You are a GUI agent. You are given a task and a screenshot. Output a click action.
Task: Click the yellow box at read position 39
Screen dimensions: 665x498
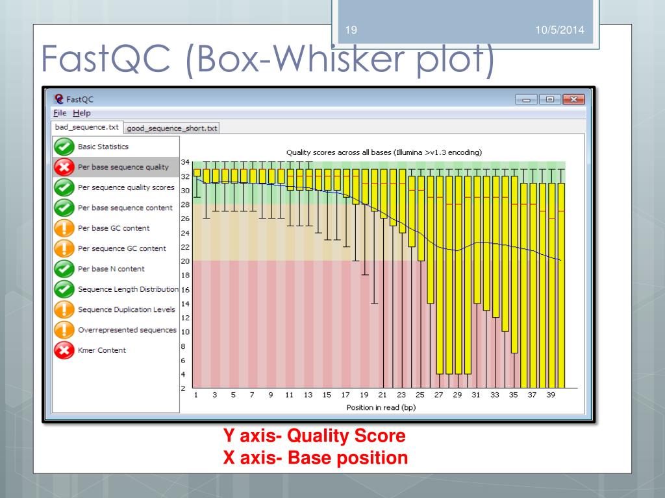coord(552,285)
